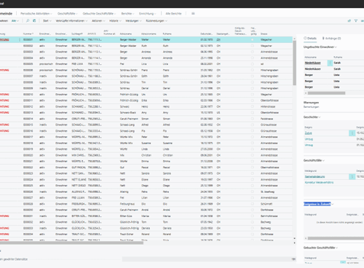Open the Gebuchte Geschäftsfälle navigation dropdown
The height and width of the screenshot is (268, 364).
(x=99, y=14)
